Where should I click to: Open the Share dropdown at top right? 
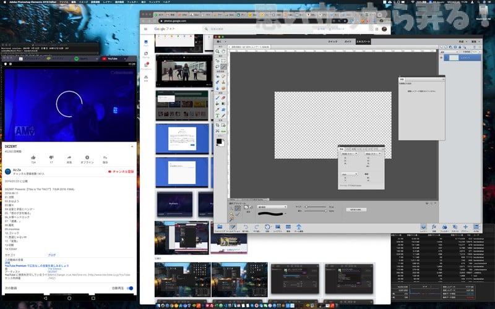pos(475,41)
